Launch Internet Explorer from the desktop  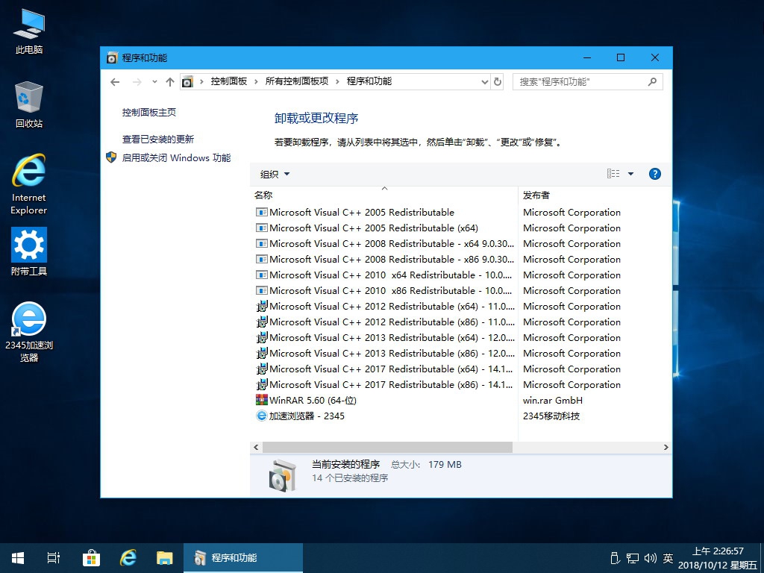point(29,184)
